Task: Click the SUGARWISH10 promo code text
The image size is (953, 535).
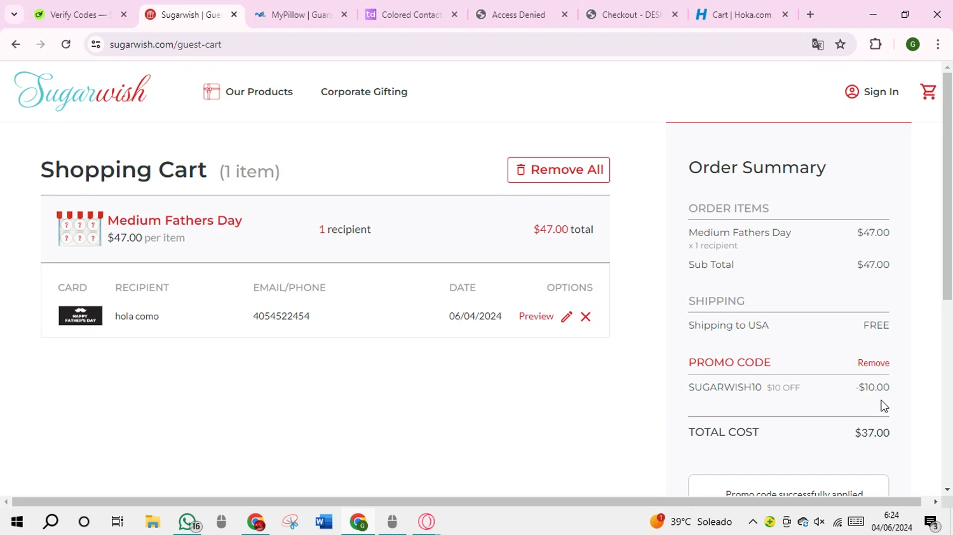Action: (x=725, y=387)
